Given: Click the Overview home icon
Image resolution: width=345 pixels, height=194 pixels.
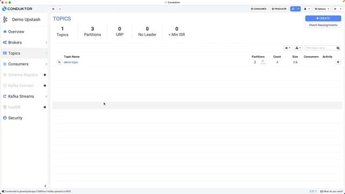Looking at the screenshot, I should pos(5,32).
